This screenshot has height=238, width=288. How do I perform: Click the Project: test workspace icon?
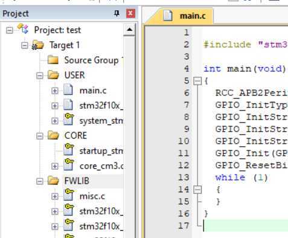(23, 29)
